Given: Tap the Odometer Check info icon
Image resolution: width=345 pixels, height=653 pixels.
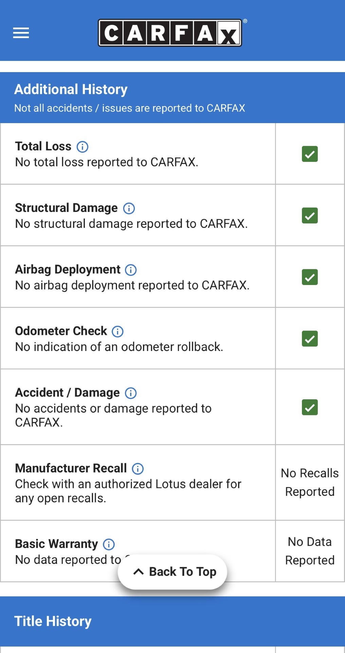Looking at the screenshot, I should pyautogui.click(x=117, y=332).
